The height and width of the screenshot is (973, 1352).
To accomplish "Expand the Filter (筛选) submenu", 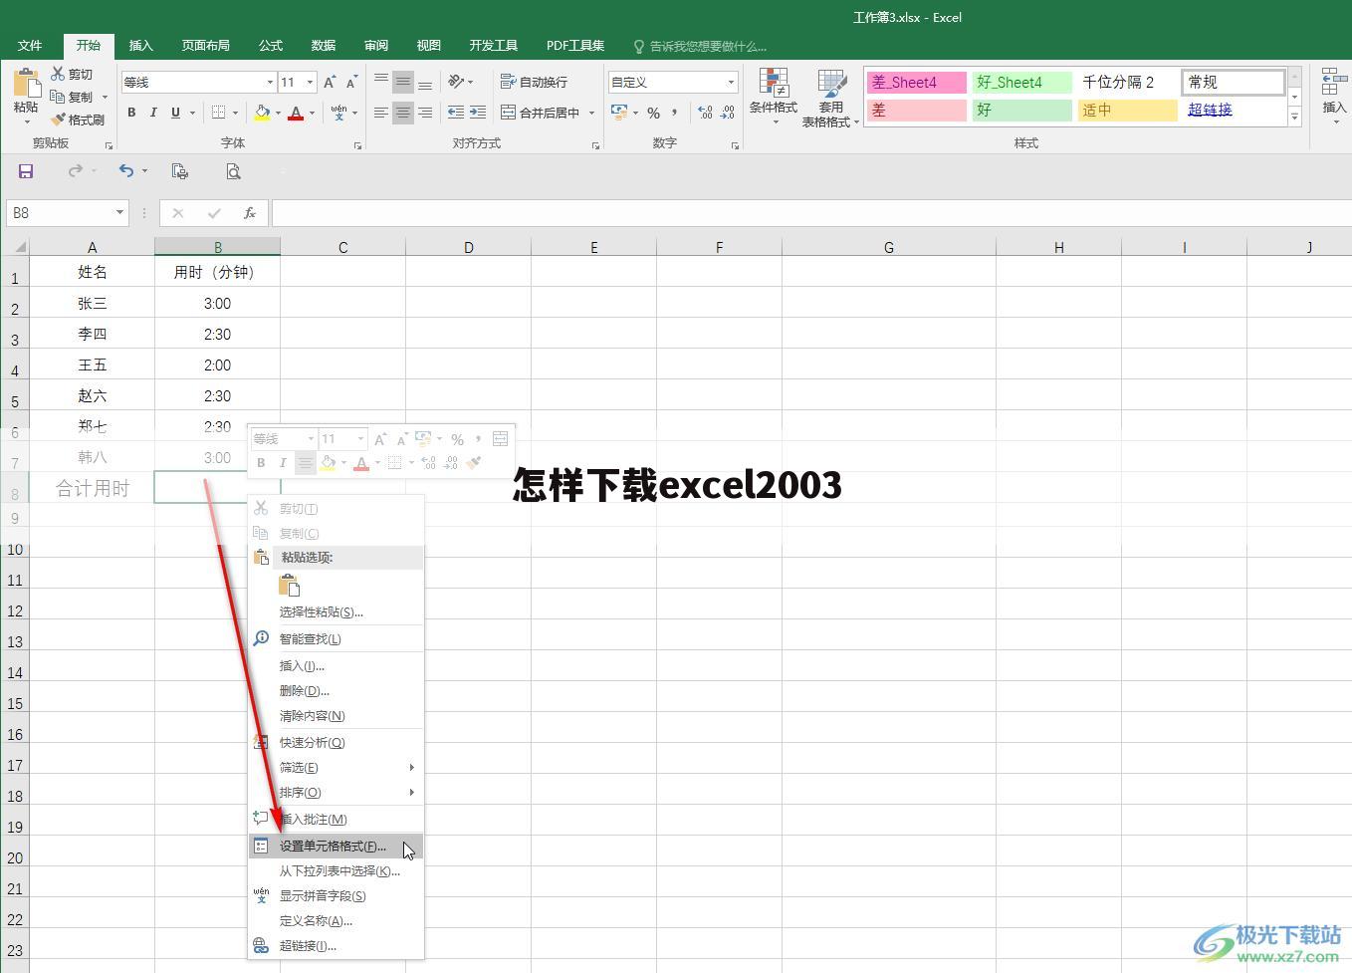I will [x=337, y=767].
